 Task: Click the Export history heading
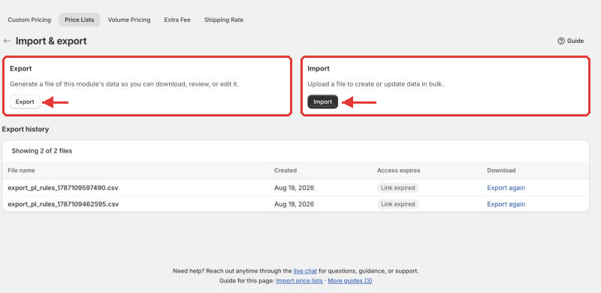coord(26,129)
